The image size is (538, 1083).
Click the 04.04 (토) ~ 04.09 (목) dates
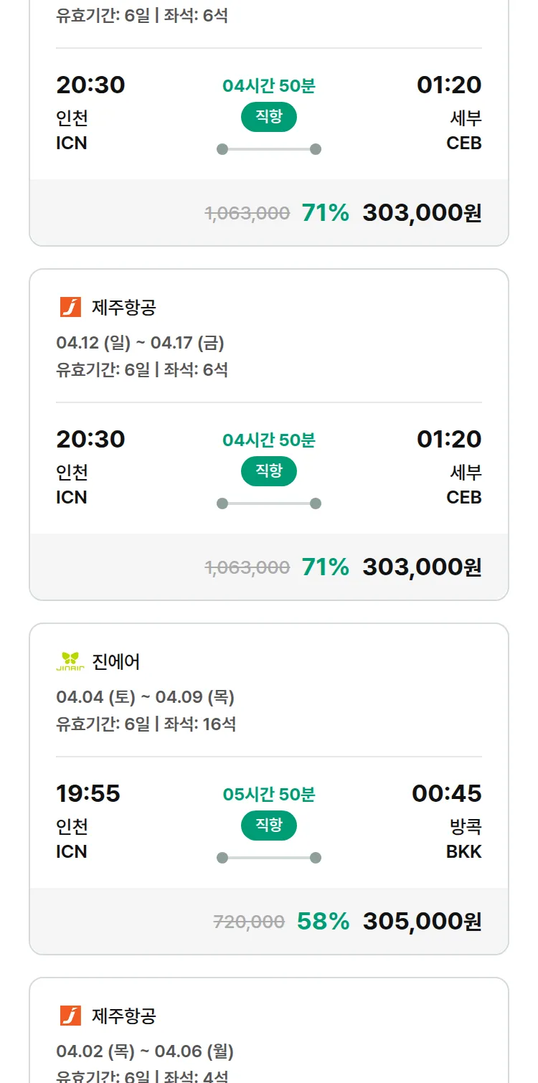[145, 697]
